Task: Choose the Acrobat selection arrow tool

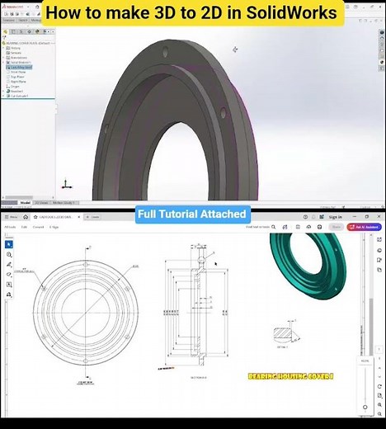Action: (x=9, y=244)
